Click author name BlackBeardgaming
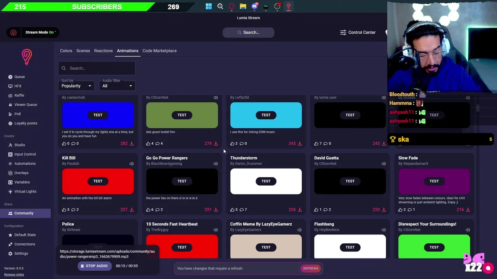This screenshot has height=279, width=497. (x=167, y=164)
